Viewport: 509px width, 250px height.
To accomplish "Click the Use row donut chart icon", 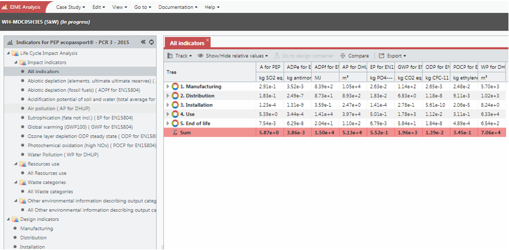I will (175, 114).
